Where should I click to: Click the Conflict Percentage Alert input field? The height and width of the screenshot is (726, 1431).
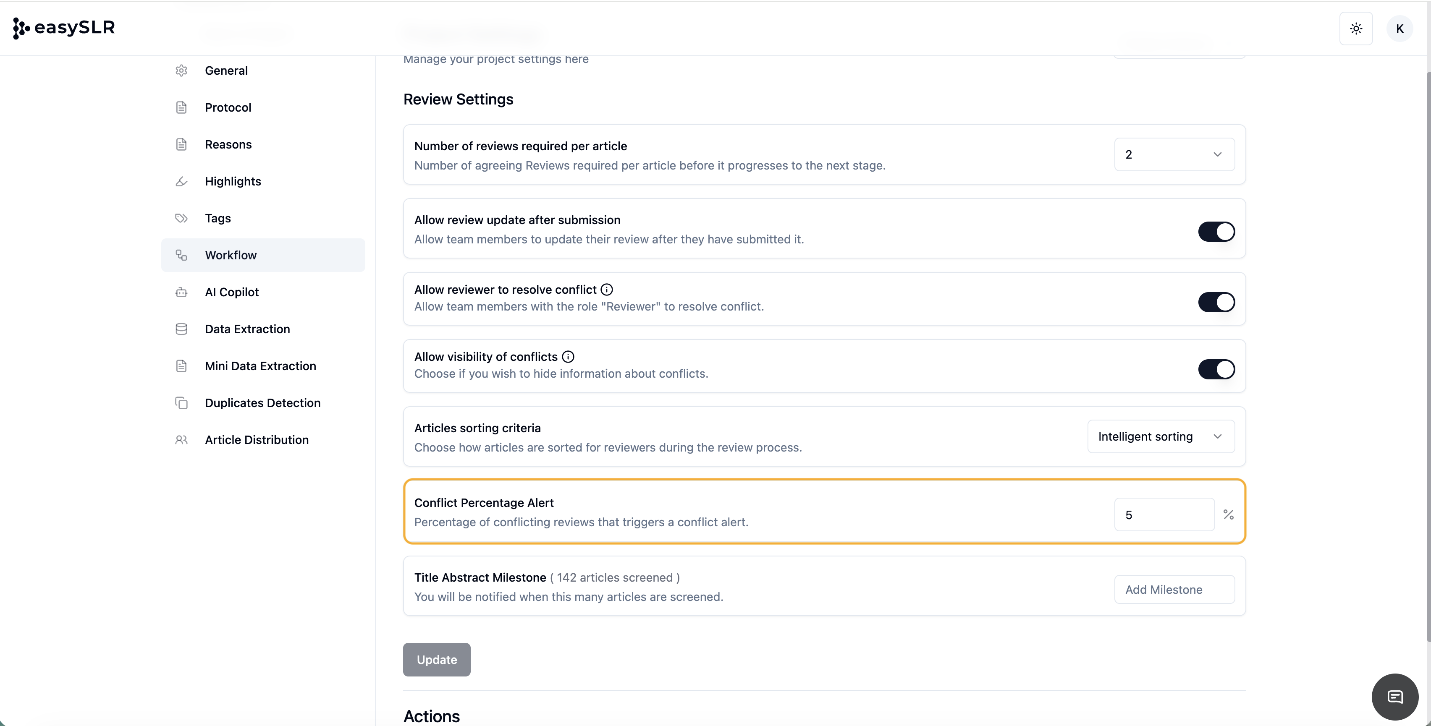pyautogui.click(x=1164, y=515)
